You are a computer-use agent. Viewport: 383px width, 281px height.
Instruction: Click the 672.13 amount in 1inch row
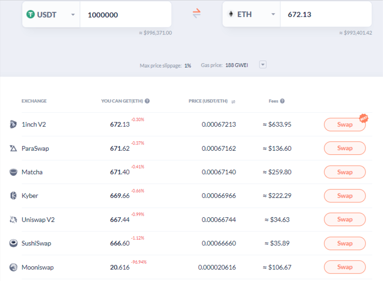120,124
